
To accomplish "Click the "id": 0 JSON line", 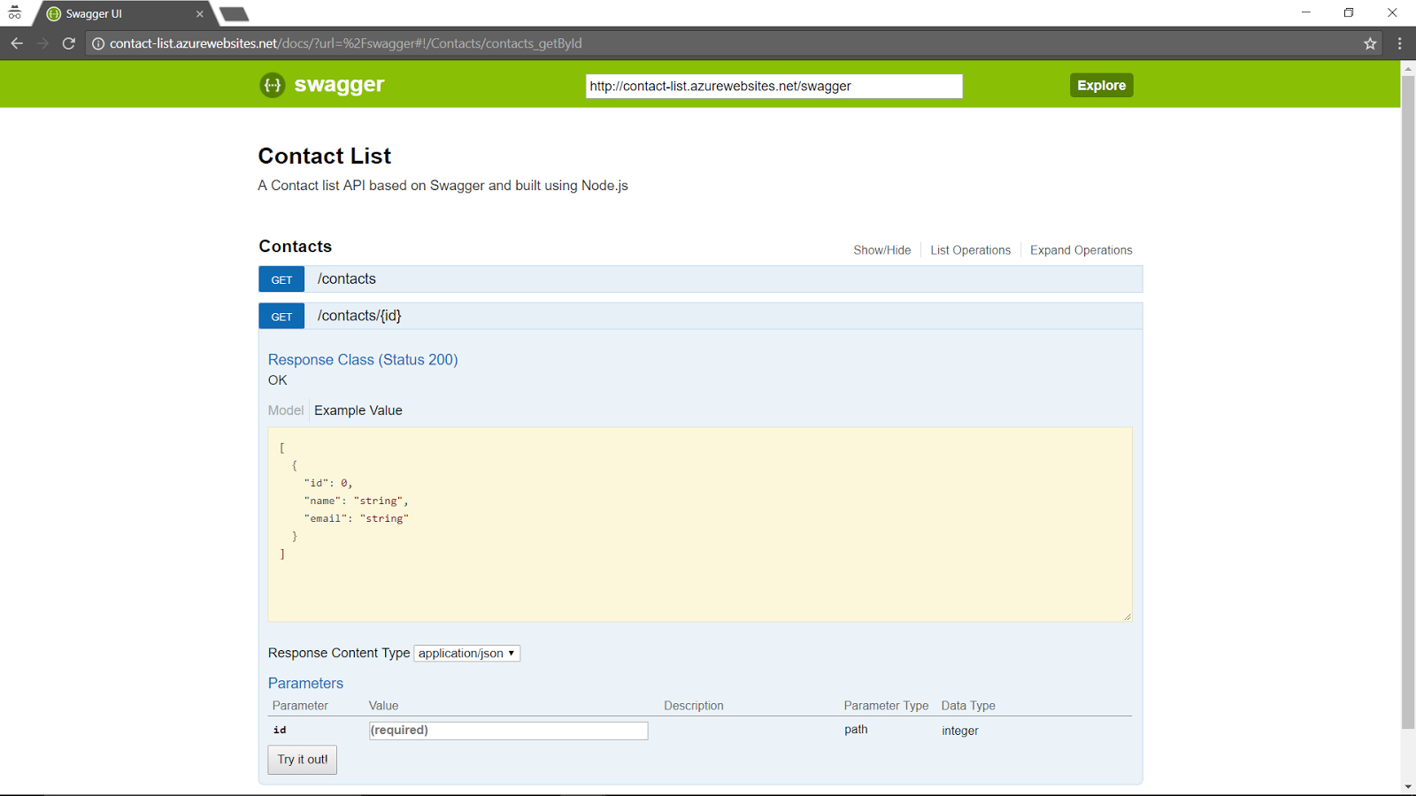I will [328, 483].
